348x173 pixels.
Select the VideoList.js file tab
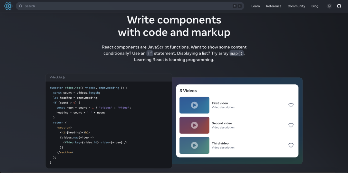(57, 77)
